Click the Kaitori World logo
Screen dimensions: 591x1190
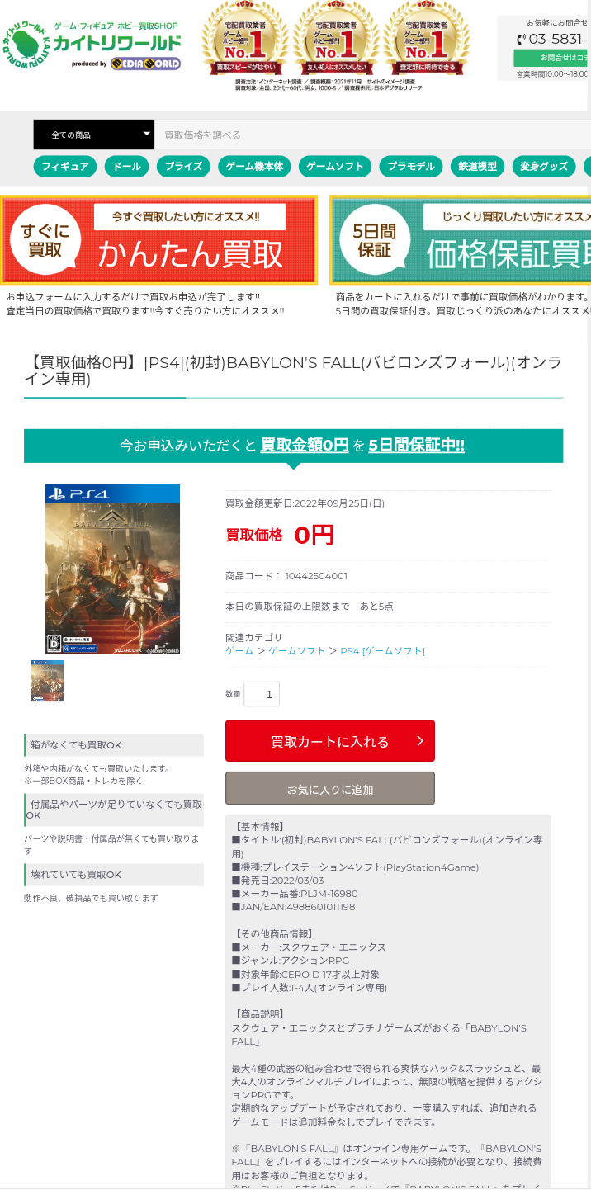[x=91, y=45]
